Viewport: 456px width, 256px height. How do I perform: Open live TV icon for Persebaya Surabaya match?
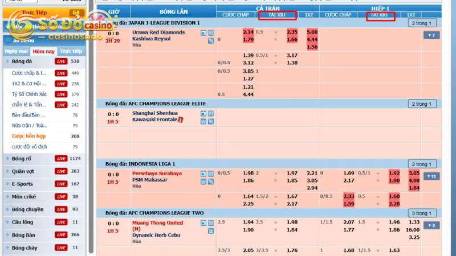pos(203,174)
